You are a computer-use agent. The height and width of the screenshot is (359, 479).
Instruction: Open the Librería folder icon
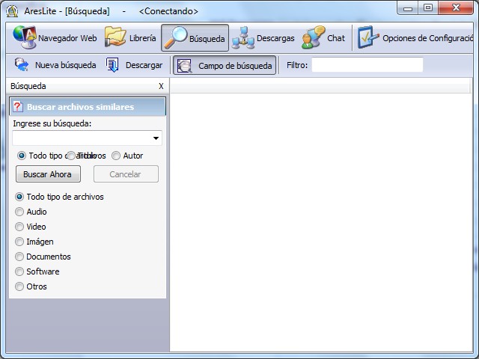115,37
